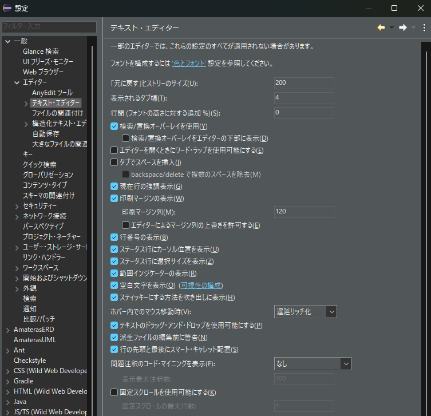Open the 問題注釈のコード・マイニング dropdown set to なし
The width and height of the screenshot is (431, 416).
point(312,363)
